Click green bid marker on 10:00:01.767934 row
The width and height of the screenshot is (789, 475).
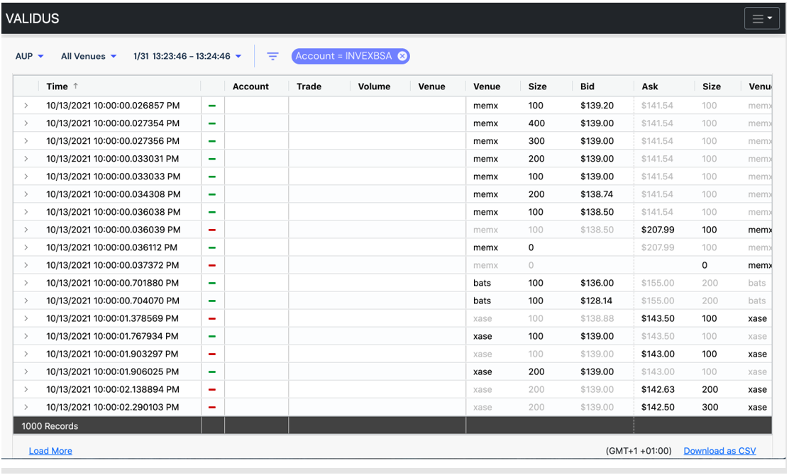pos(212,336)
